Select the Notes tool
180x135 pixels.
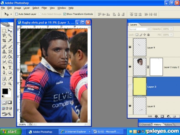coord(4,79)
